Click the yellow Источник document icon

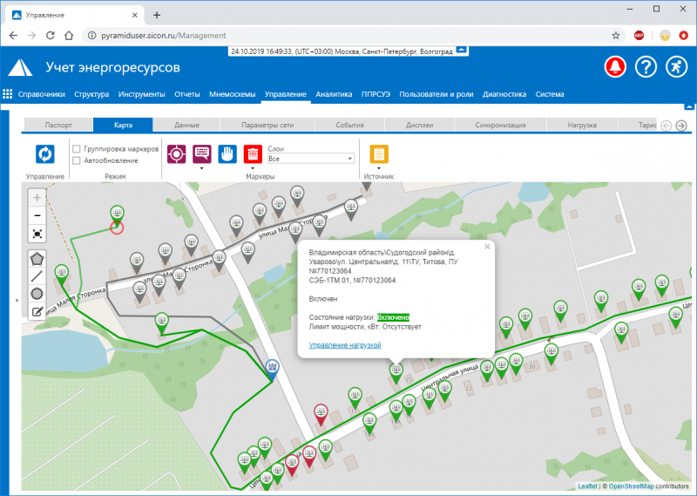tap(379, 154)
